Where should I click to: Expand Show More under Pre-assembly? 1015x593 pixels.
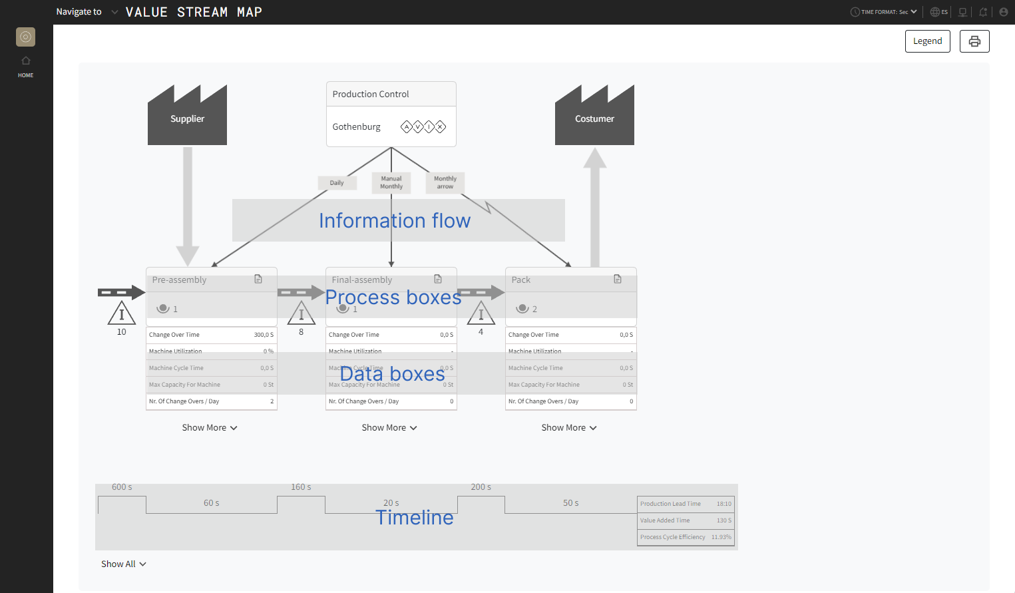pos(210,428)
